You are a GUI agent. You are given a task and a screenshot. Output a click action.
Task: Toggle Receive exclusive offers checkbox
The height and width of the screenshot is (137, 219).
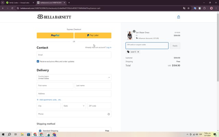[38, 61]
